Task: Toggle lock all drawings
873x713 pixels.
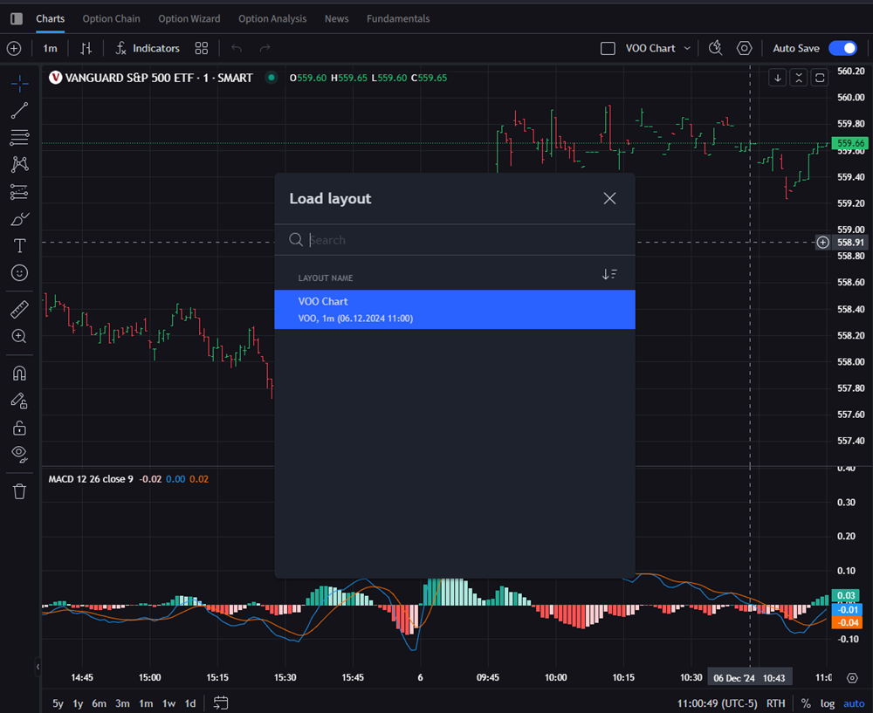Action: pyautogui.click(x=19, y=428)
